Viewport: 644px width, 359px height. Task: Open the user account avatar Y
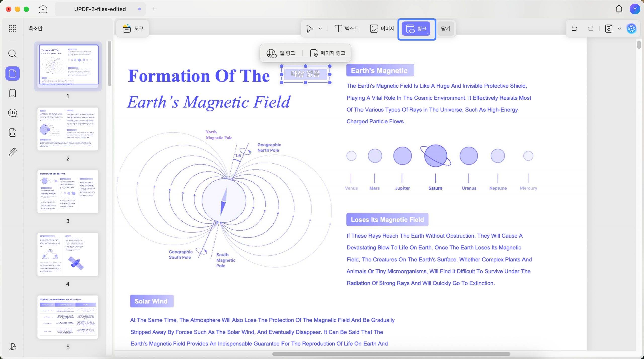[635, 9]
